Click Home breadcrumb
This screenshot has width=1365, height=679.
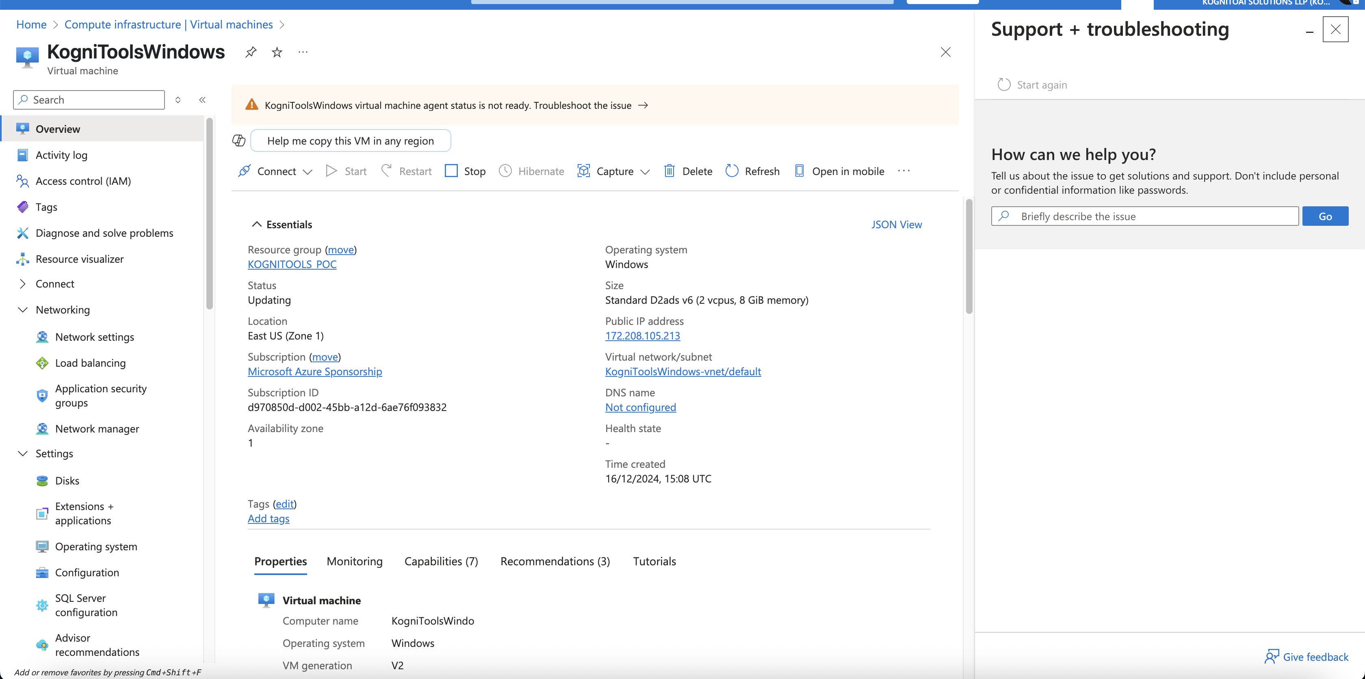pos(31,24)
